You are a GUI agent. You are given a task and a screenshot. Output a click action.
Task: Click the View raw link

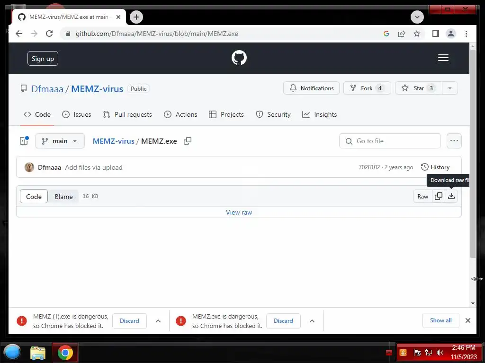tap(239, 212)
